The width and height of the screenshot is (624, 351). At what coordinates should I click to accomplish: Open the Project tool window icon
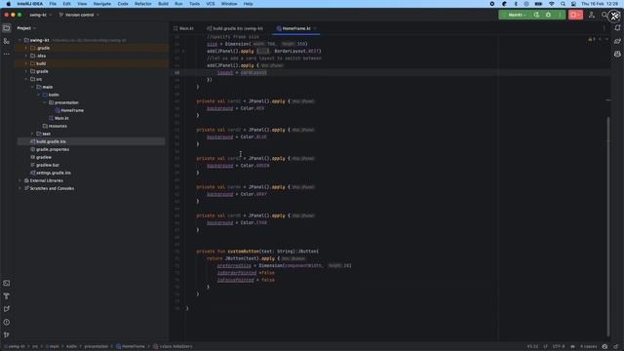pyautogui.click(x=7, y=28)
